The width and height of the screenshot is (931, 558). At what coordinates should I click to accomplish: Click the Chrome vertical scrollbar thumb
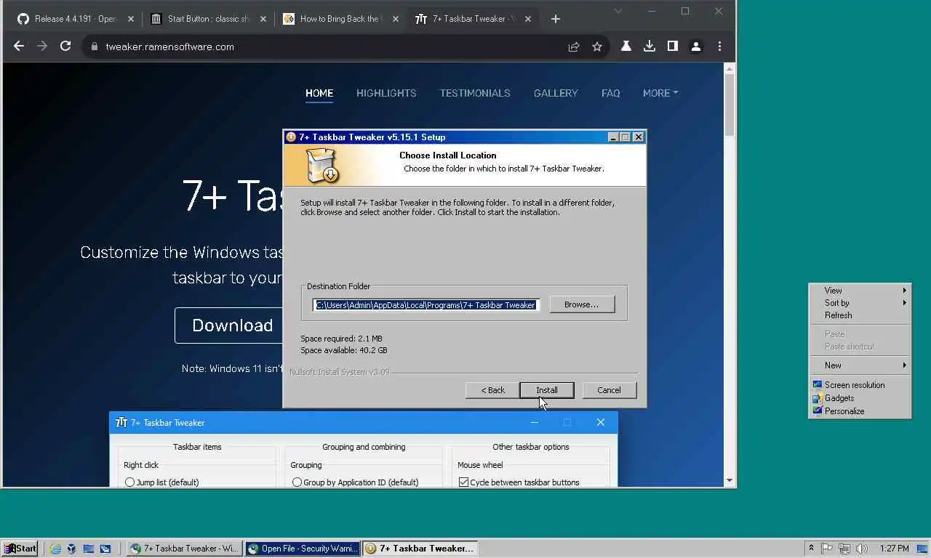point(730,105)
